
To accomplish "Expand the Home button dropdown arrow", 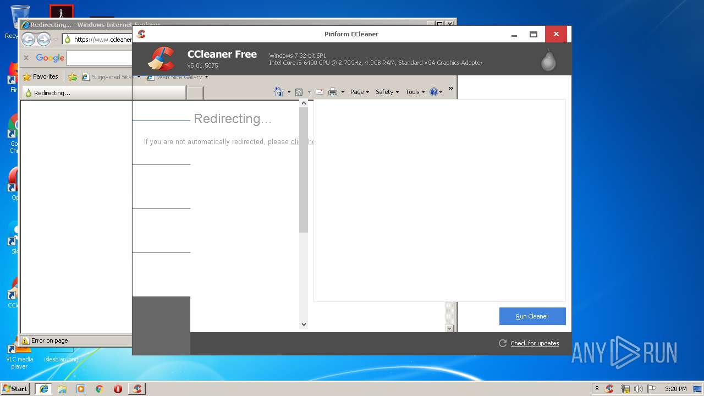I will coord(289,92).
